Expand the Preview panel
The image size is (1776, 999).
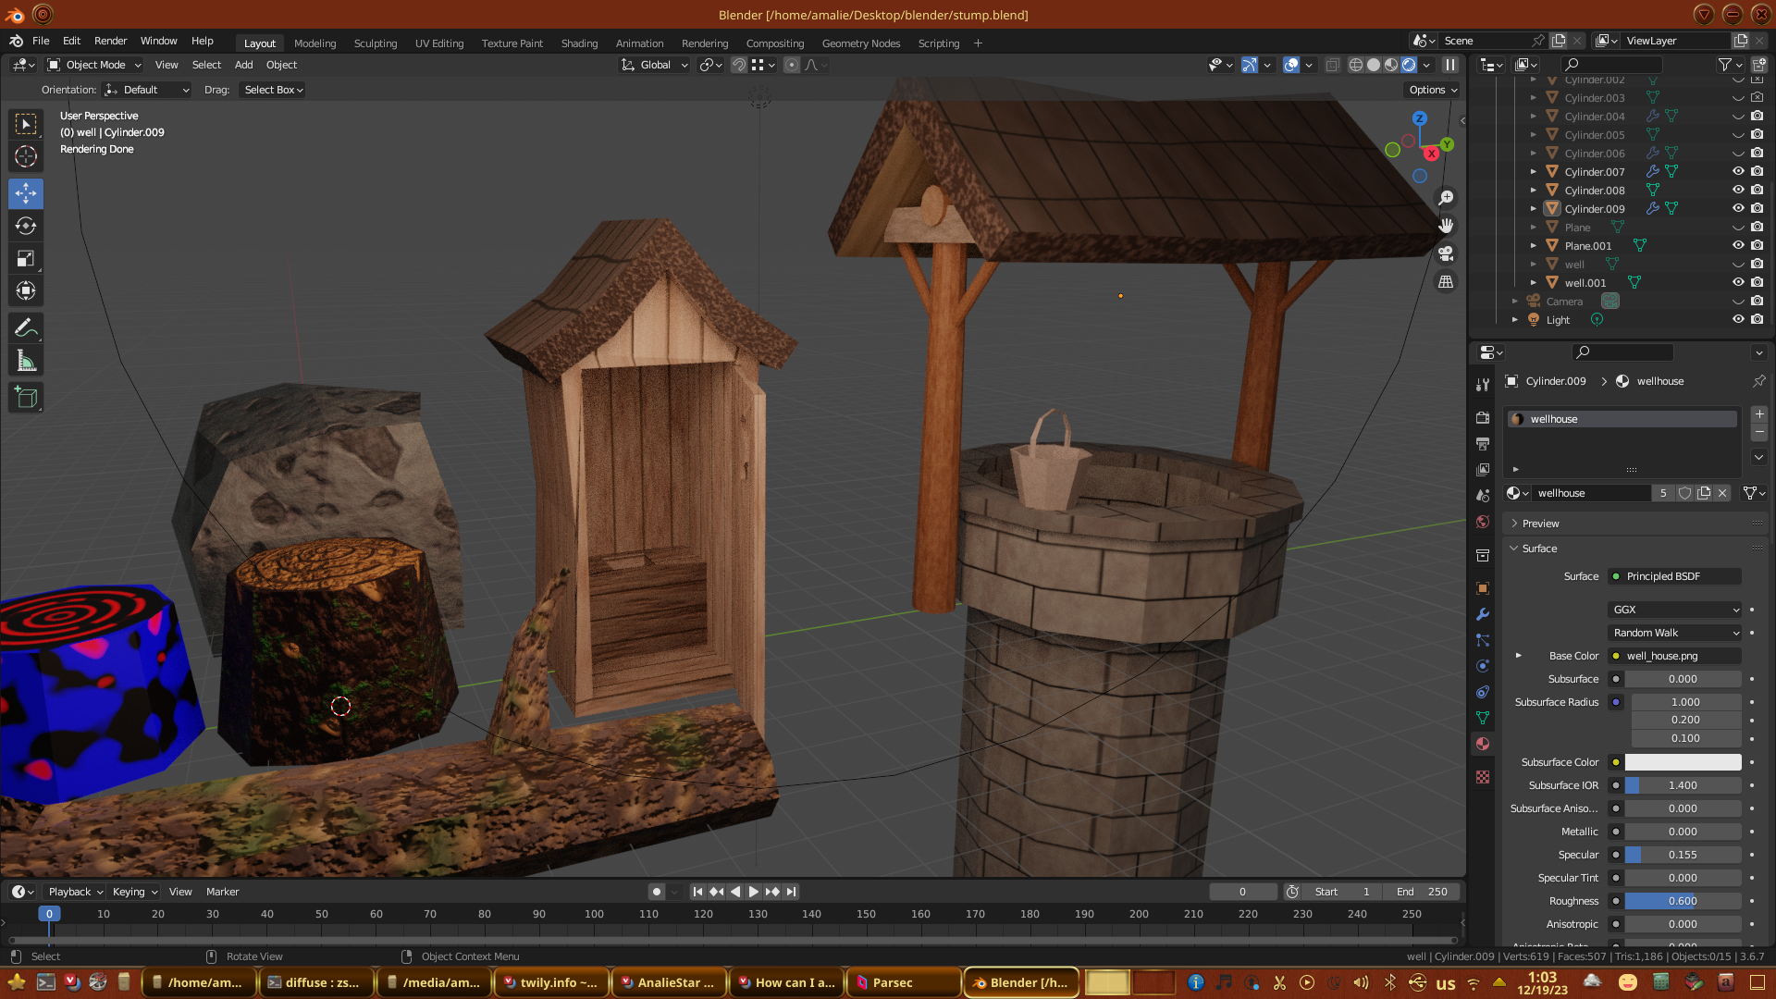pos(1540,524)
